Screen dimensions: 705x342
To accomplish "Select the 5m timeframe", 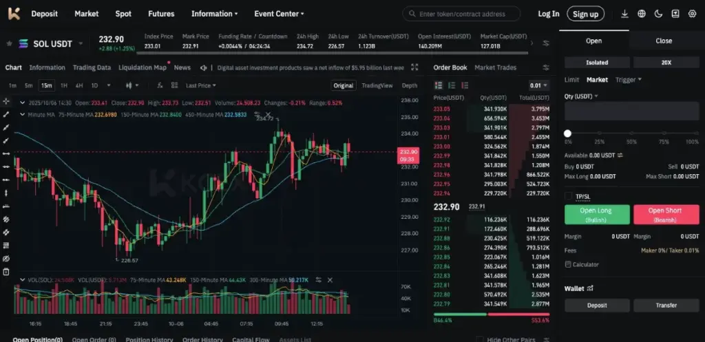I will click(x=28, y=85).
